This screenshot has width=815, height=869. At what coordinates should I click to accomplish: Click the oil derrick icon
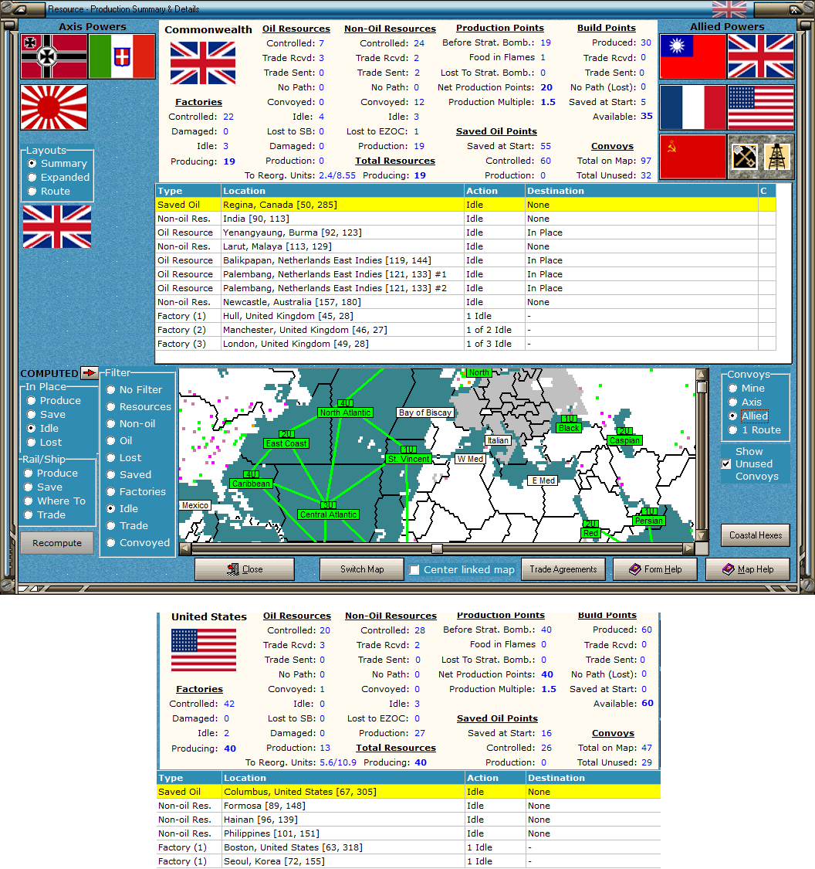(776, 157)
